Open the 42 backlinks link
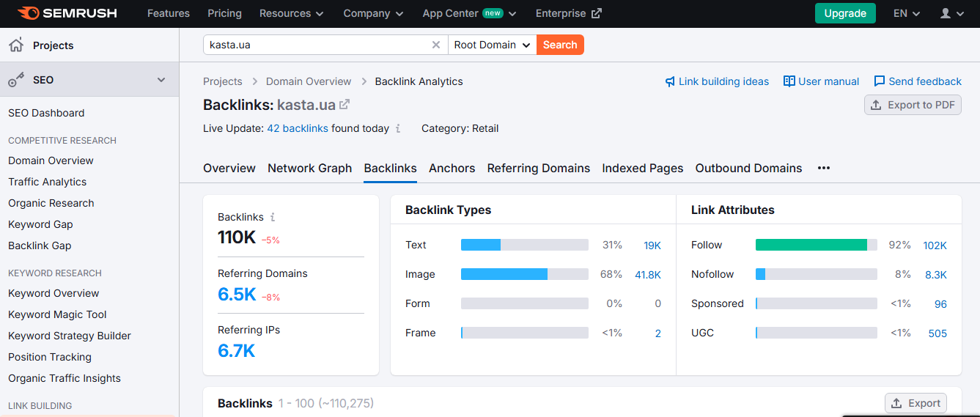Image resolution: width=980 pixels, height=417 pixels. click(x=298, y=128)
